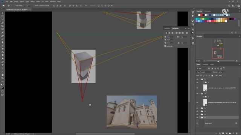241x135 pixels.
Task: Click the Navigator zoom percentage field
Action: pyautogui.click(x=198, y=61)
